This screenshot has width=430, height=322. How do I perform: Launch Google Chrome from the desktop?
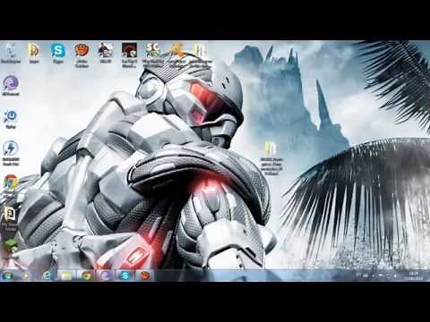(x=11, y=182)
